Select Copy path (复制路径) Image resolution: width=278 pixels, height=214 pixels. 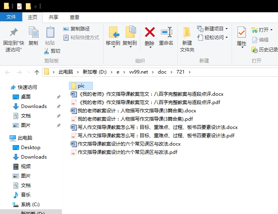77,28
